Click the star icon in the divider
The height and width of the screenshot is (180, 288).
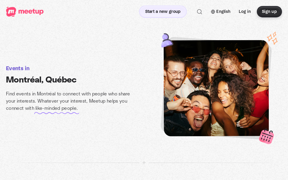point(144,163)
